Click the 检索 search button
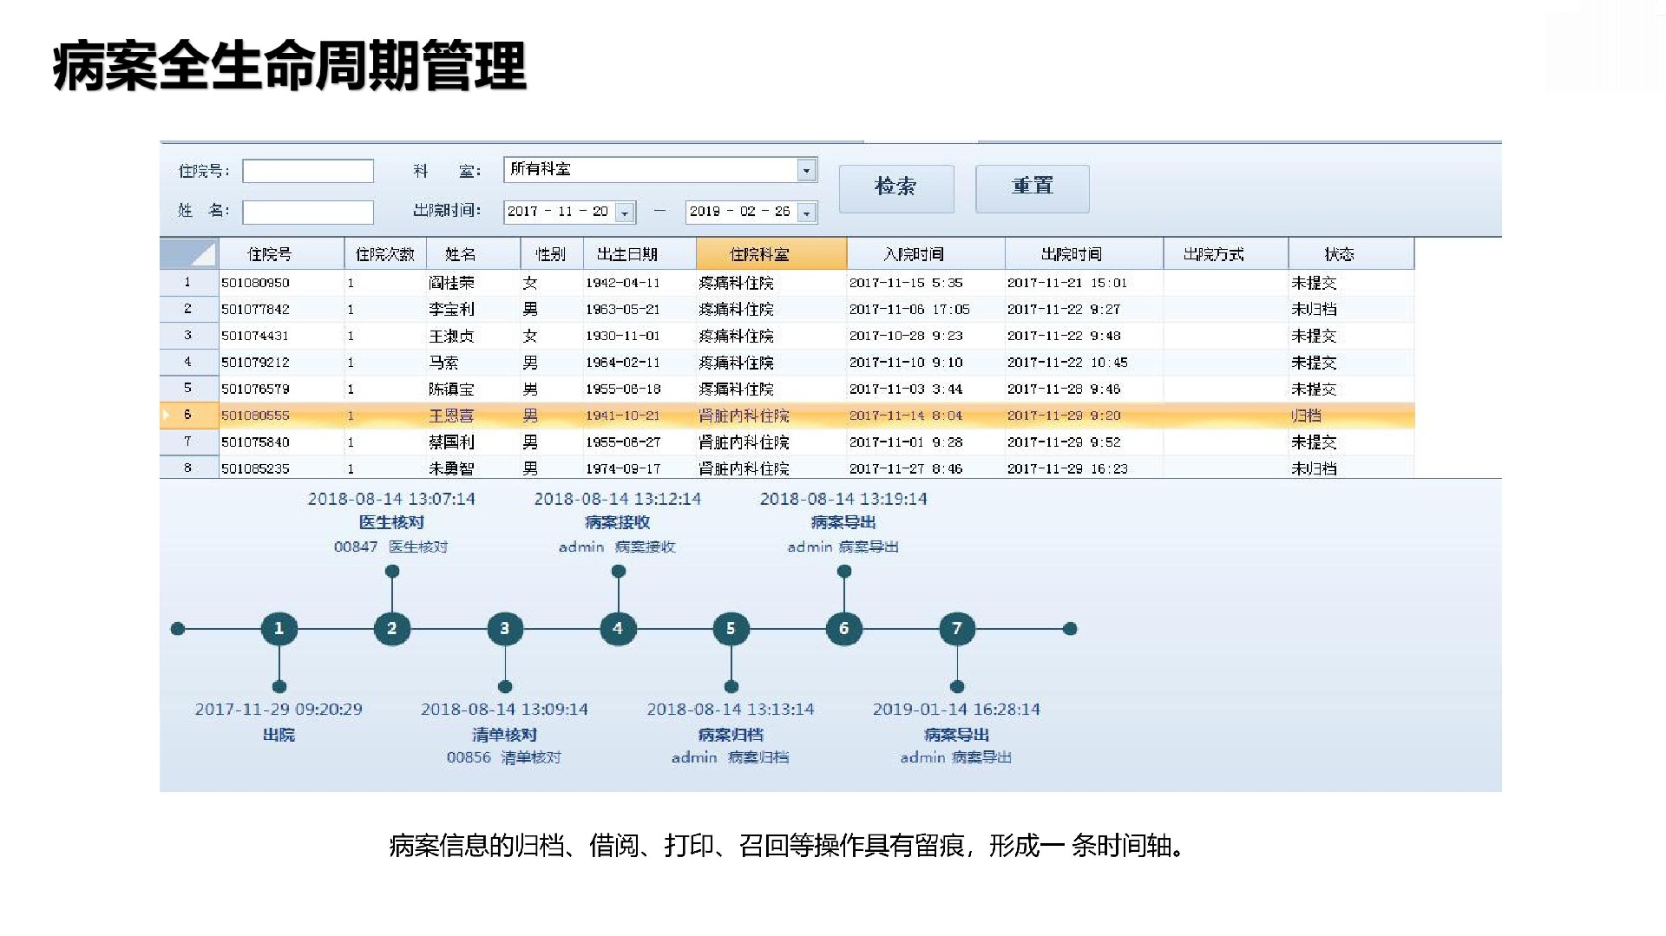 pyautogui.click(x=895, y=188)
